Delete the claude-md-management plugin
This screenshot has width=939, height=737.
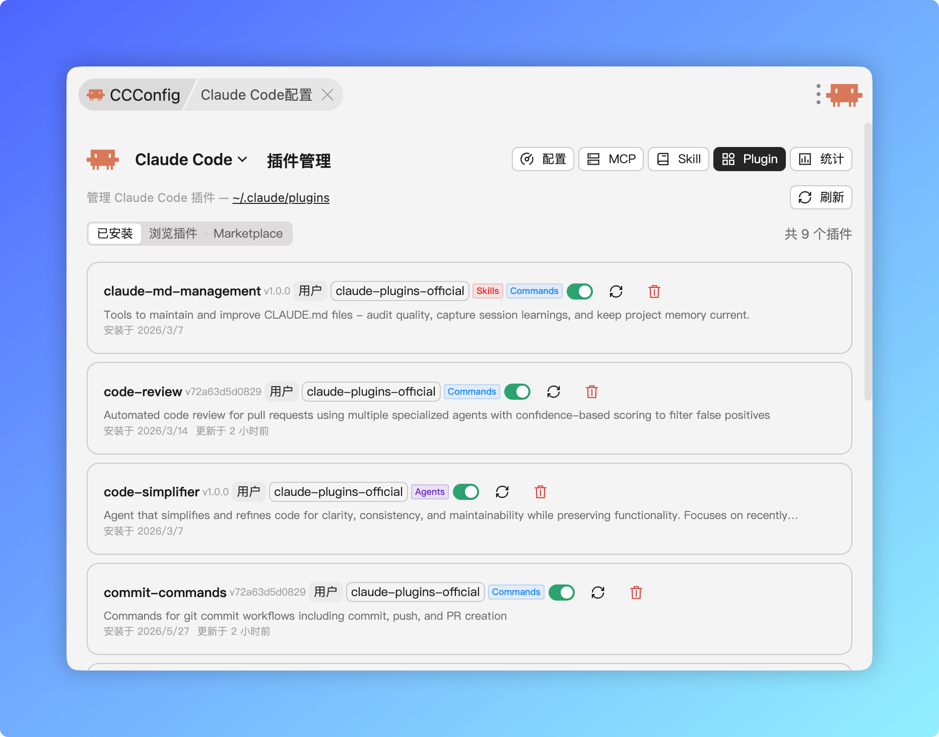pyautogui.click(x=654, y=291)
